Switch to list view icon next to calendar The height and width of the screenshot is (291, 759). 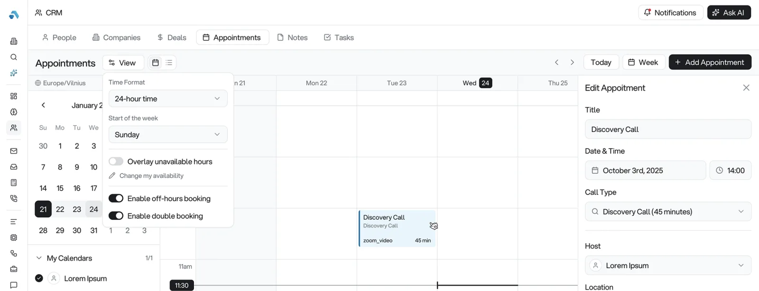[x=169, y=62]
